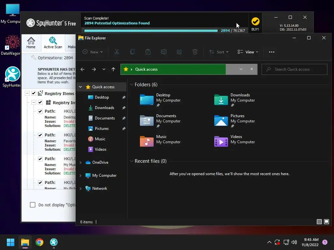334x250 pixels.
Task: Click the volume speaker tray icon
Action: pyautogui.click(x=294, y=242)
